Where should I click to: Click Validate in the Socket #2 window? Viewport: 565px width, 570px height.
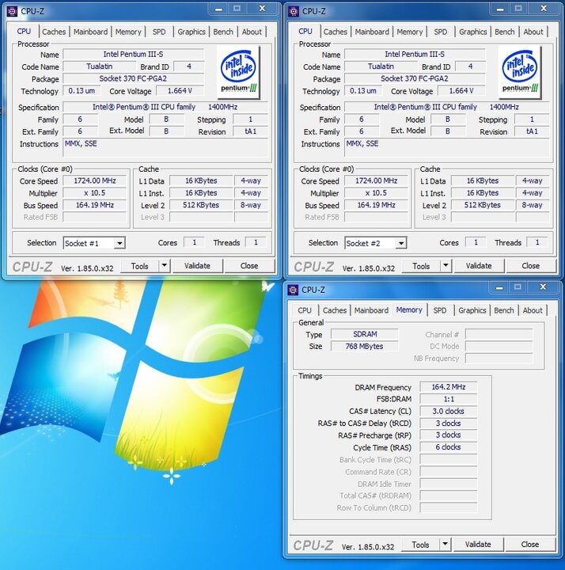point(479,266)
